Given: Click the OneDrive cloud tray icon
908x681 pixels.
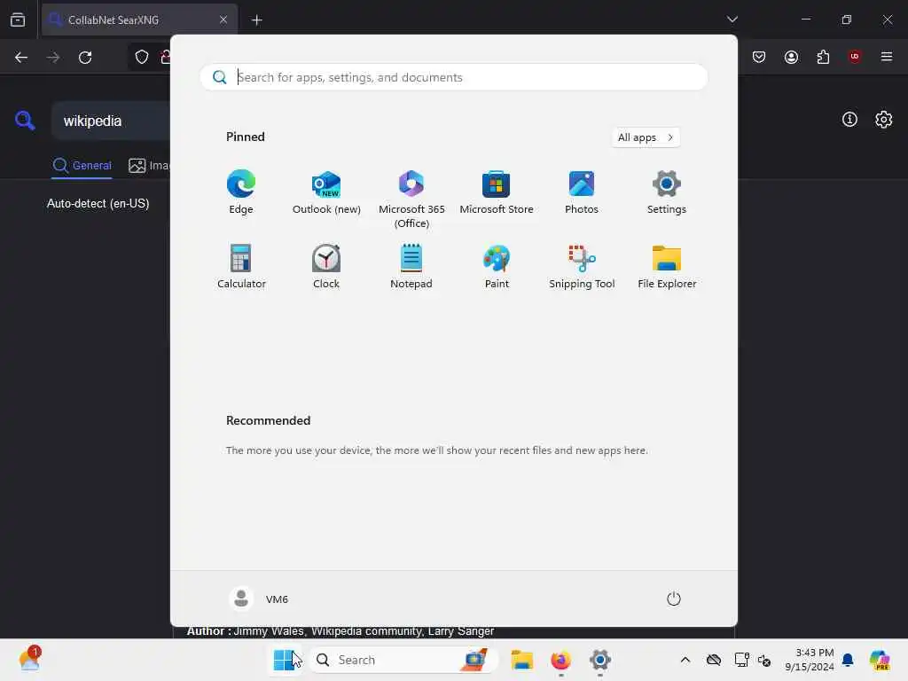Looking at the screenshot, I should coord(714,660).
